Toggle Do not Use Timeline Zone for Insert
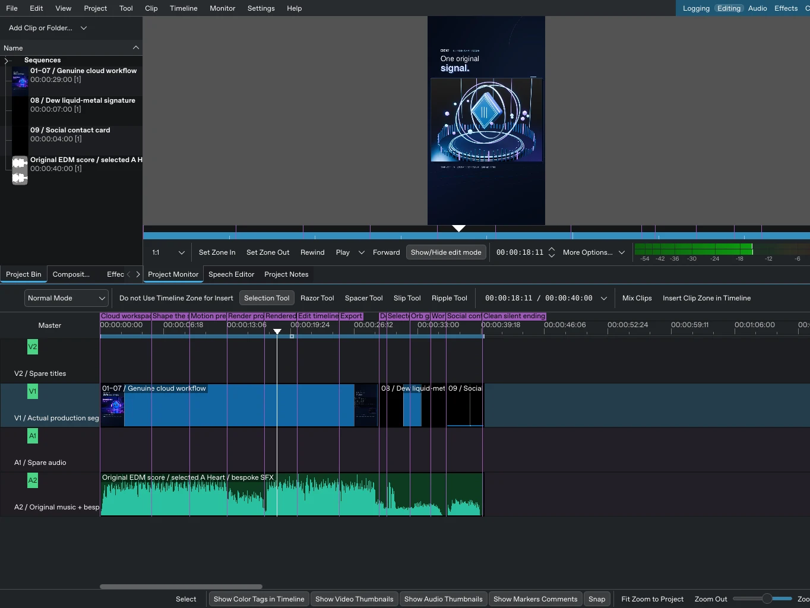The height and width of the screenshot is (608, 810). coord(176,298)
